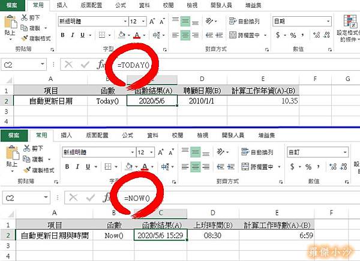The height and width of the screenshot is (261, 360).
Task: Click the Paste icon in the upper ribbon
Action: (11, 22)
